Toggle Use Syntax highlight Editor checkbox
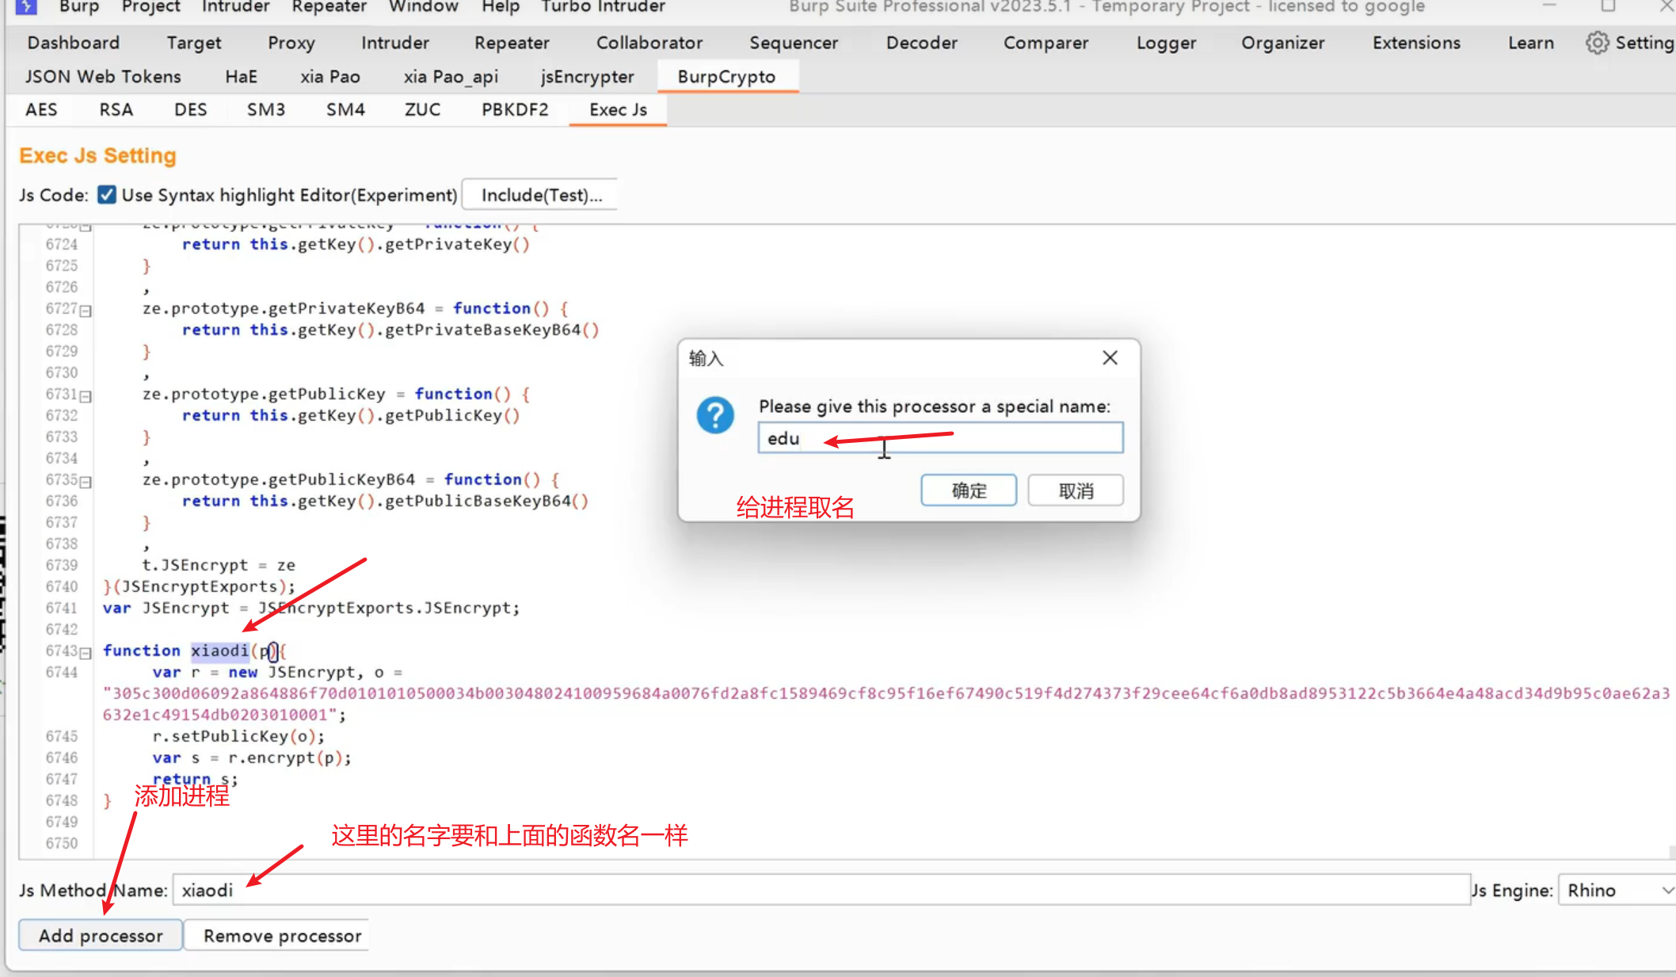This screenshot has width=1676, height=977. click(x=107, y=195)
